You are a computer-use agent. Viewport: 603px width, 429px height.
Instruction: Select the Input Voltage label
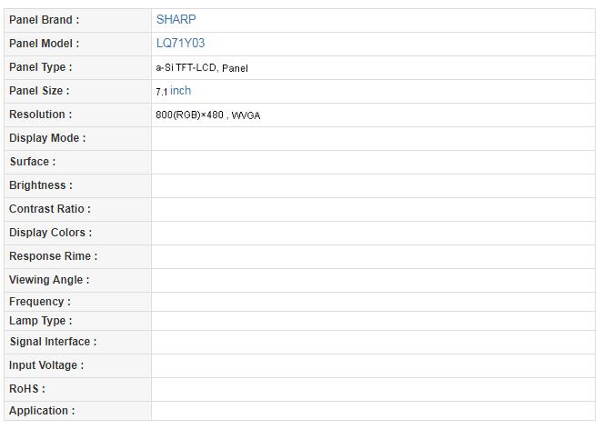pyautogui.click(x=45, y=365)
